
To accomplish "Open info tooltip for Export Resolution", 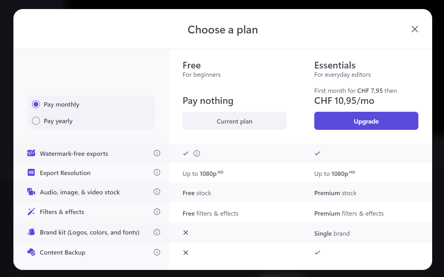I will pyautogui.click(x=157, y=172).
